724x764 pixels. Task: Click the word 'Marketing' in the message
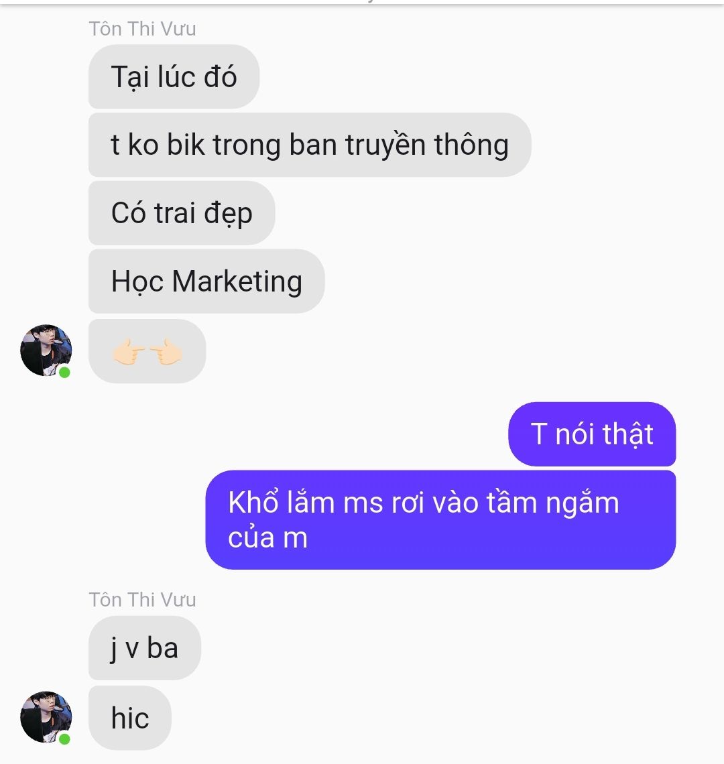[x=237, y=281]
